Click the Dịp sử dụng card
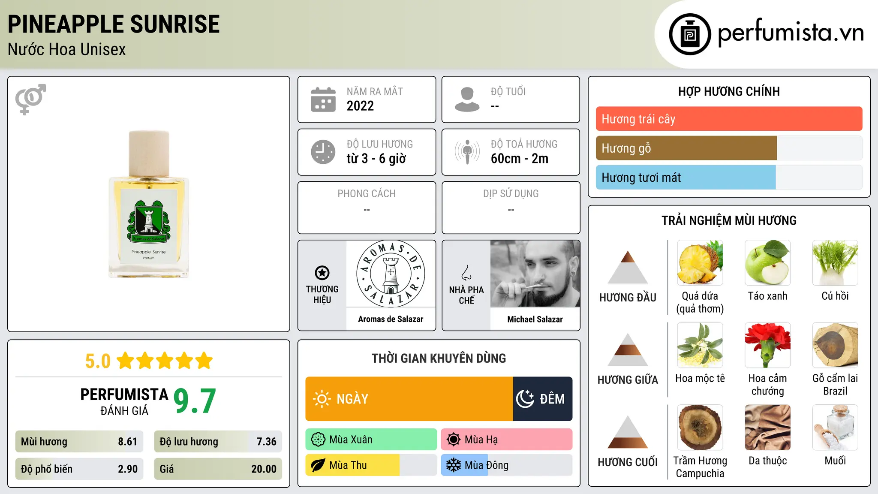Viewport: 878px width, 494px height. tap(511, 208)
